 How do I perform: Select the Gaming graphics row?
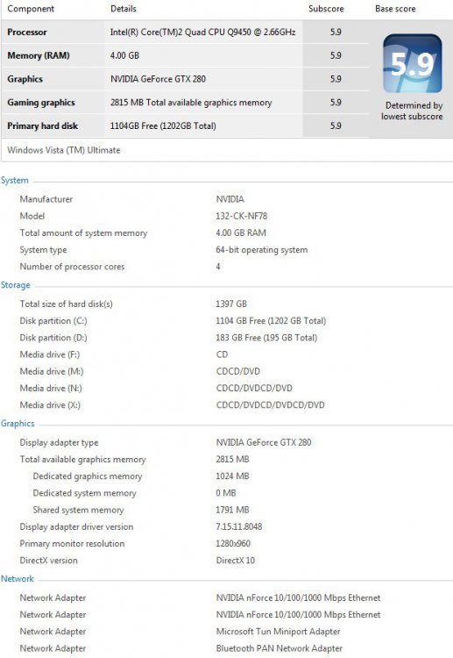[x=186, y=103]
